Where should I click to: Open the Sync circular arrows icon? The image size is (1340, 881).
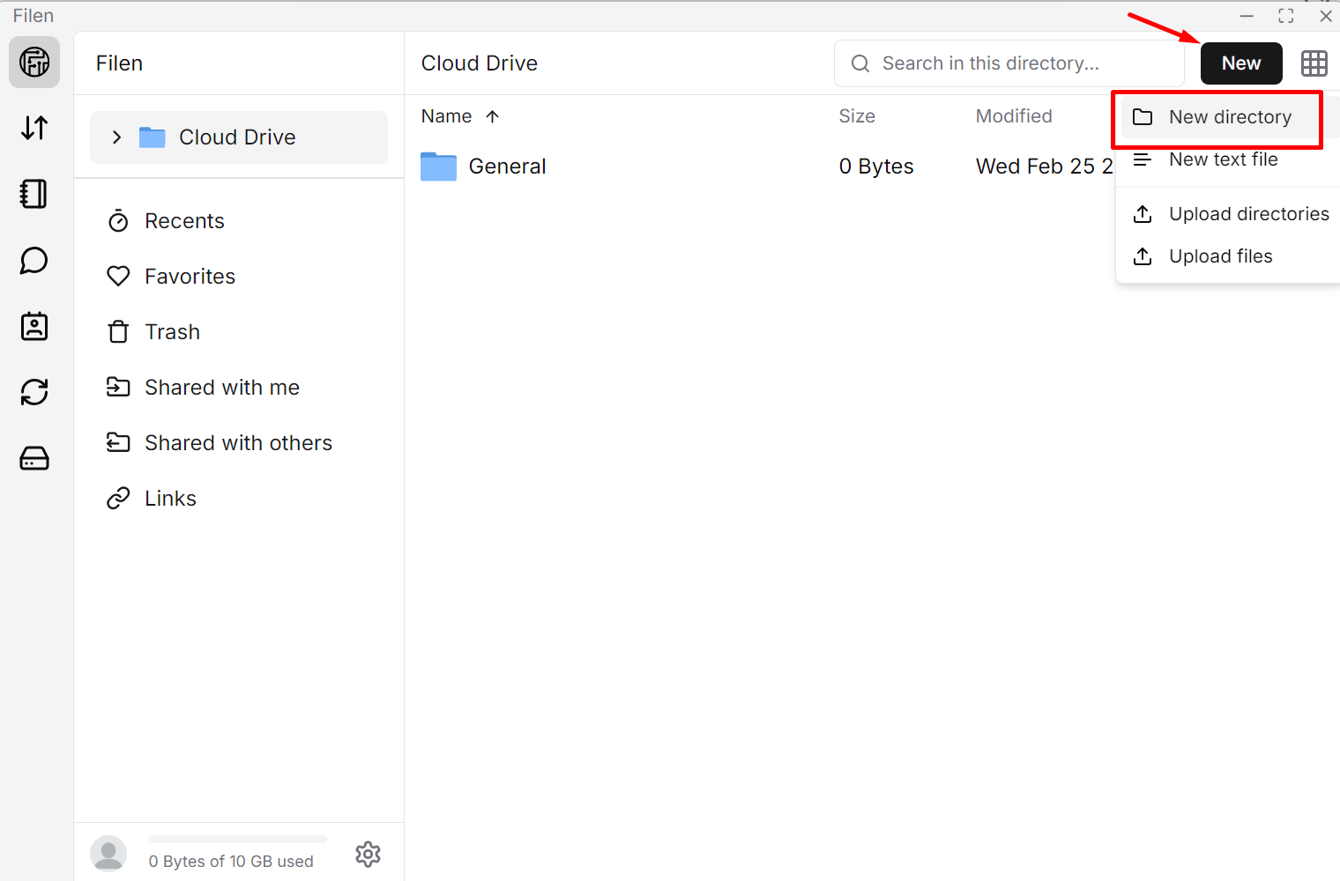coord(34,392)
